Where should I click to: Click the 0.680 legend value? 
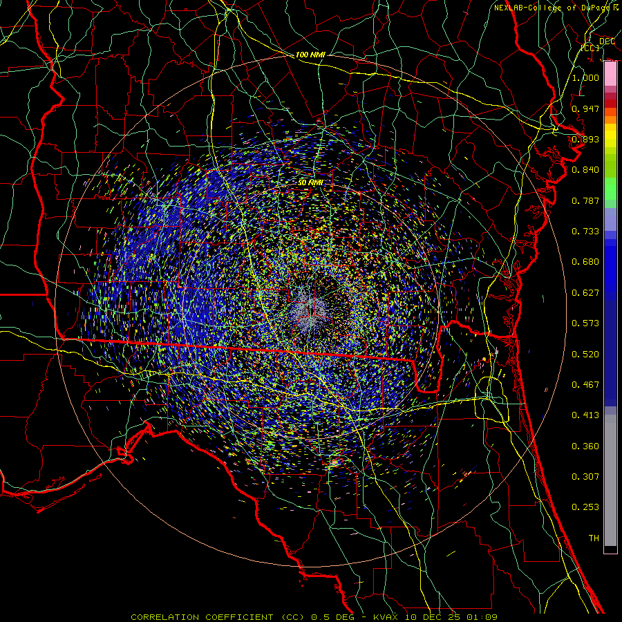coord(585,262)
